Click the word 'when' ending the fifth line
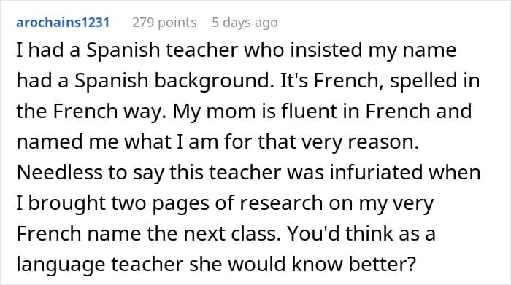 pos(454,173)
